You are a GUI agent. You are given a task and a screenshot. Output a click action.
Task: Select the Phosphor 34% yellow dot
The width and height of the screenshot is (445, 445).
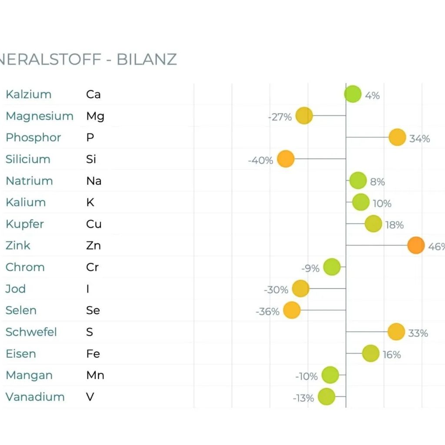click(x=397, y=137)
